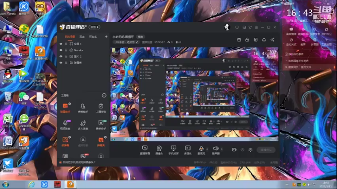337x189 pixels.
Task: Open the hamburger main menu in title bar
Action: [x=257, y=27]
